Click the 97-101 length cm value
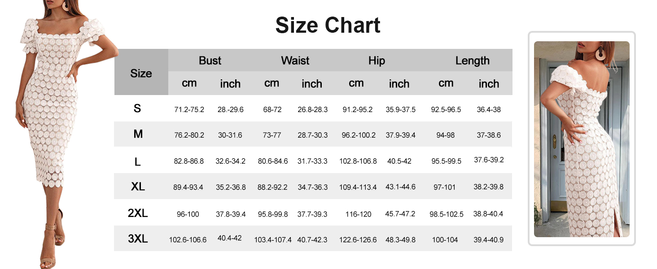This screenshot has height=269, width=657. [444, 187]
